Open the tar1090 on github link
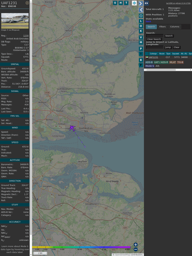This screenshot has width=192, height=256. (x=178, y=3)
